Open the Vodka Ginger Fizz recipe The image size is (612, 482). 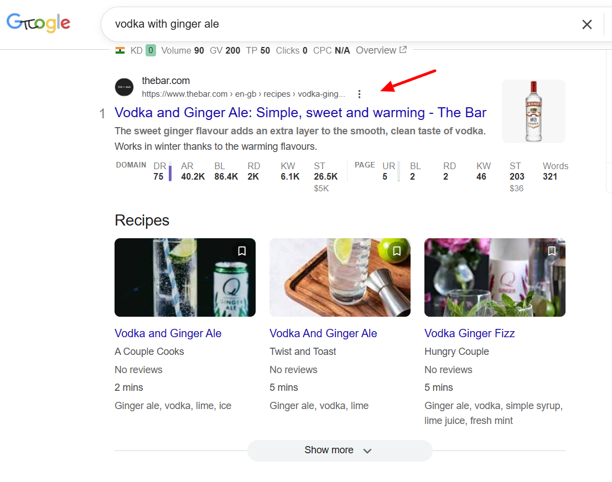pyautogui.click(x=469, y=333)
